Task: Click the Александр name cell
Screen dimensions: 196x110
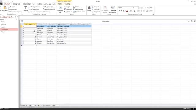Action: pyautogui.click(x=42, y=26)
